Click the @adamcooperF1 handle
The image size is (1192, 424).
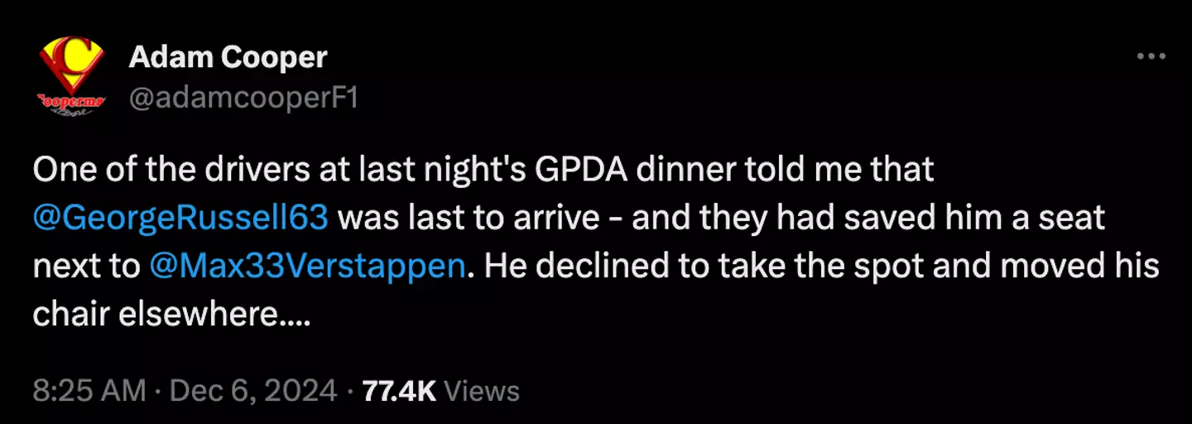[243, 99]
